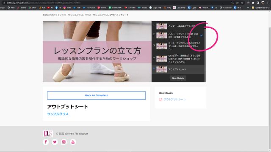Select lesson 1 クイズ in the playlist

coord(178,26)
